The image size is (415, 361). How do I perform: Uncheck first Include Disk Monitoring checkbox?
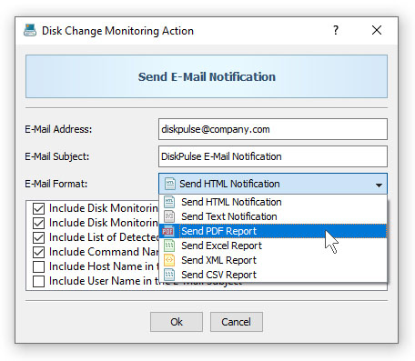click(x=38, y=208)
